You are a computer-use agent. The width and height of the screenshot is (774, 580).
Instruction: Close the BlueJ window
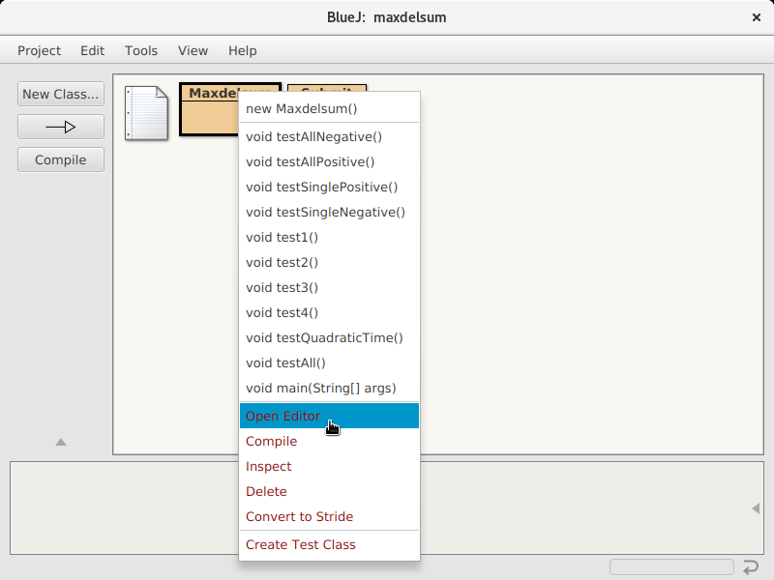[757, 17]
